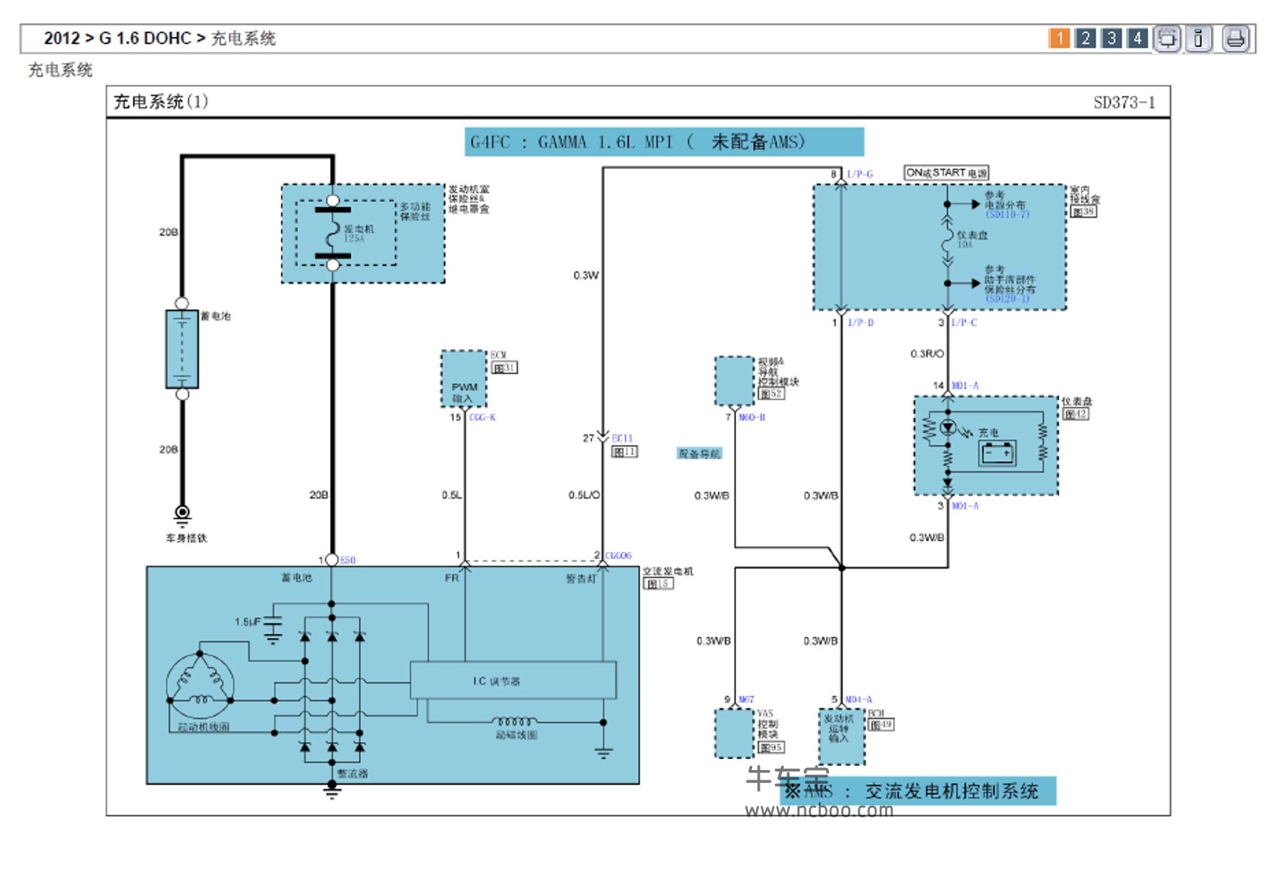Click the battery symbol inside instrument cluster
This screenshot has width=1277, height=881.
(997, 453)
